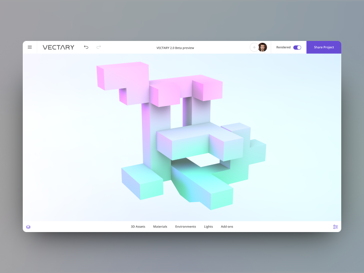Image resolution: width=364 pixels, height=273 pixels.
Task: Browse the Environments tab
Action: [186, 226]
